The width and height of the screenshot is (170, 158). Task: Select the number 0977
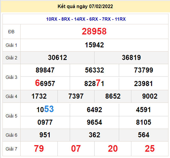pyautogui.click(x=45, y=122)
